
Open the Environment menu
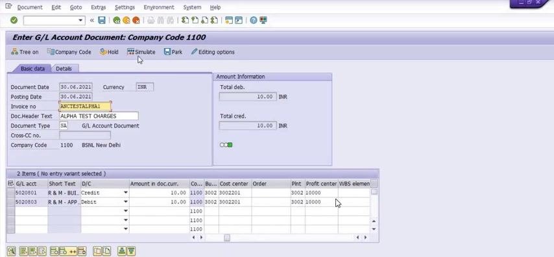[x=159, y=7]
